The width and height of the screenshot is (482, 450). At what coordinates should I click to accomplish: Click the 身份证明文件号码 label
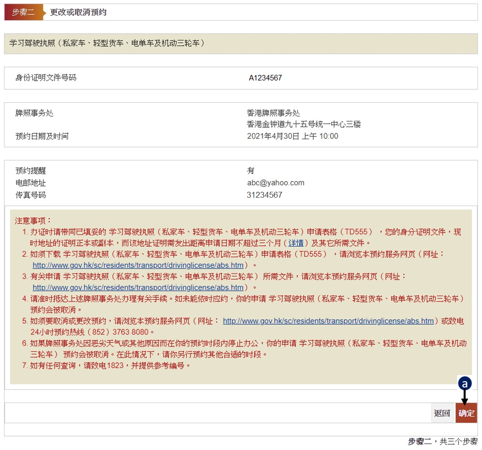46,78
